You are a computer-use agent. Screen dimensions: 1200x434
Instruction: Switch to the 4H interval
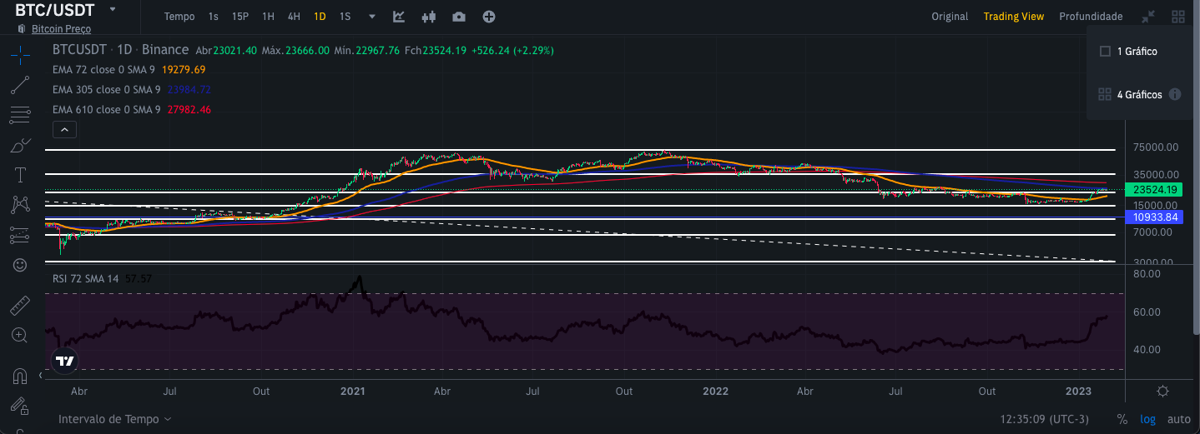[294, 17]
